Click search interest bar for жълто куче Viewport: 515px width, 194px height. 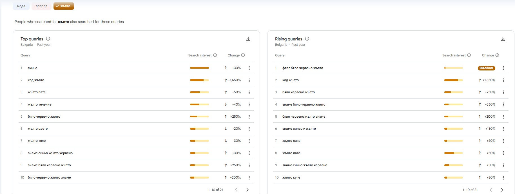(x=454, y=178)
